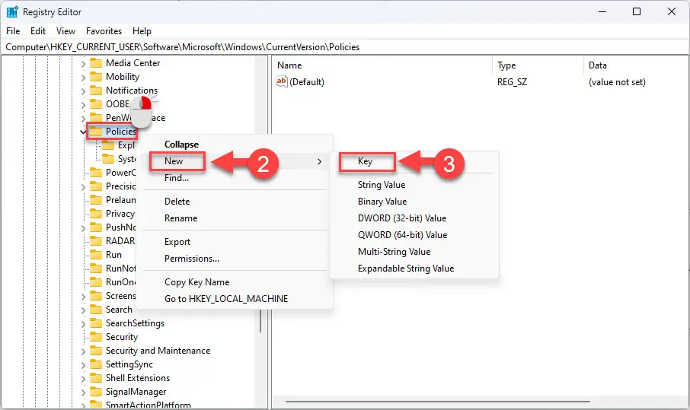Screen dimensions: 690x410
Task: Click the registry path address bar
Action: (x=345, y=47)
